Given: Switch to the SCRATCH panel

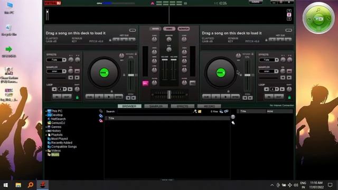Looking at the screenshot, I should [184, 28].
